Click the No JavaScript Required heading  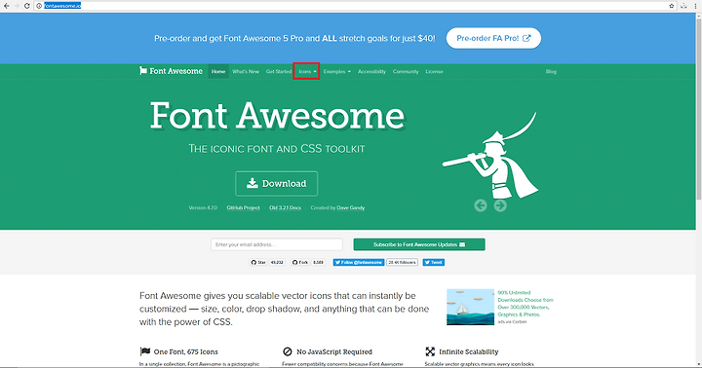point(334,351)
